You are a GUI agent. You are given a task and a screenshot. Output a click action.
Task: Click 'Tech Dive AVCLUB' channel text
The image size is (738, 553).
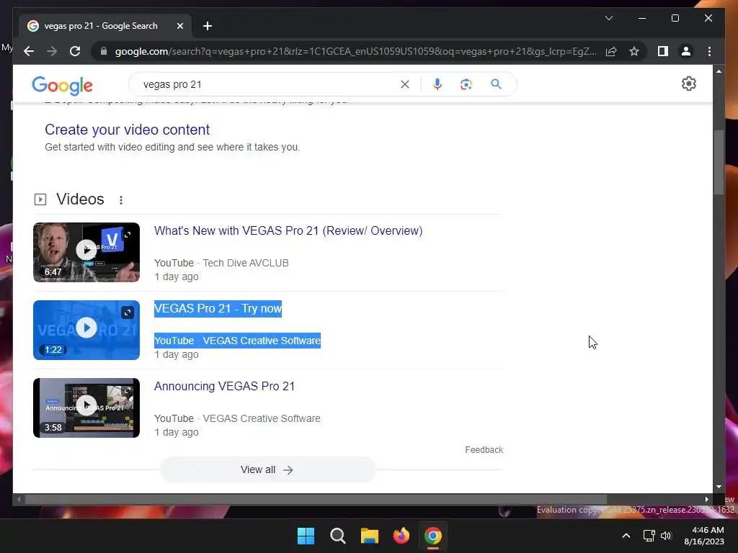pyautogui.click(x=246, y=263)
